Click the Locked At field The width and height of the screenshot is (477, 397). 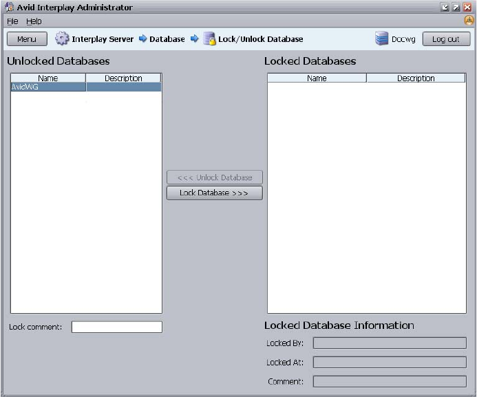390,363
